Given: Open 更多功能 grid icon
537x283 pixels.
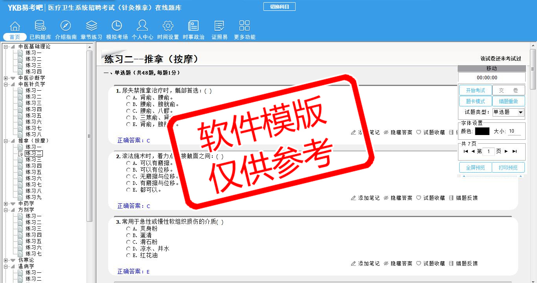Looking at the screenshot, I should [245, 26].
